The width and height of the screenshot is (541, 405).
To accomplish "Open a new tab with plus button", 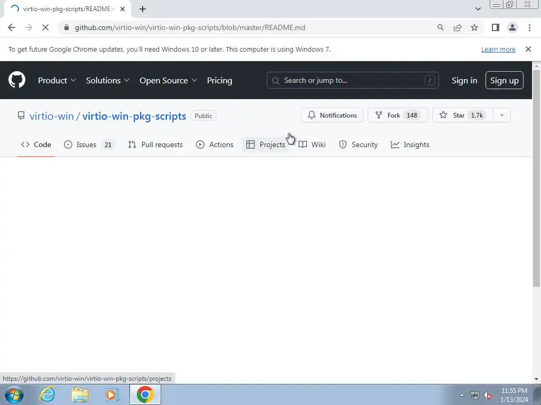I will click(x=143, y=9).
